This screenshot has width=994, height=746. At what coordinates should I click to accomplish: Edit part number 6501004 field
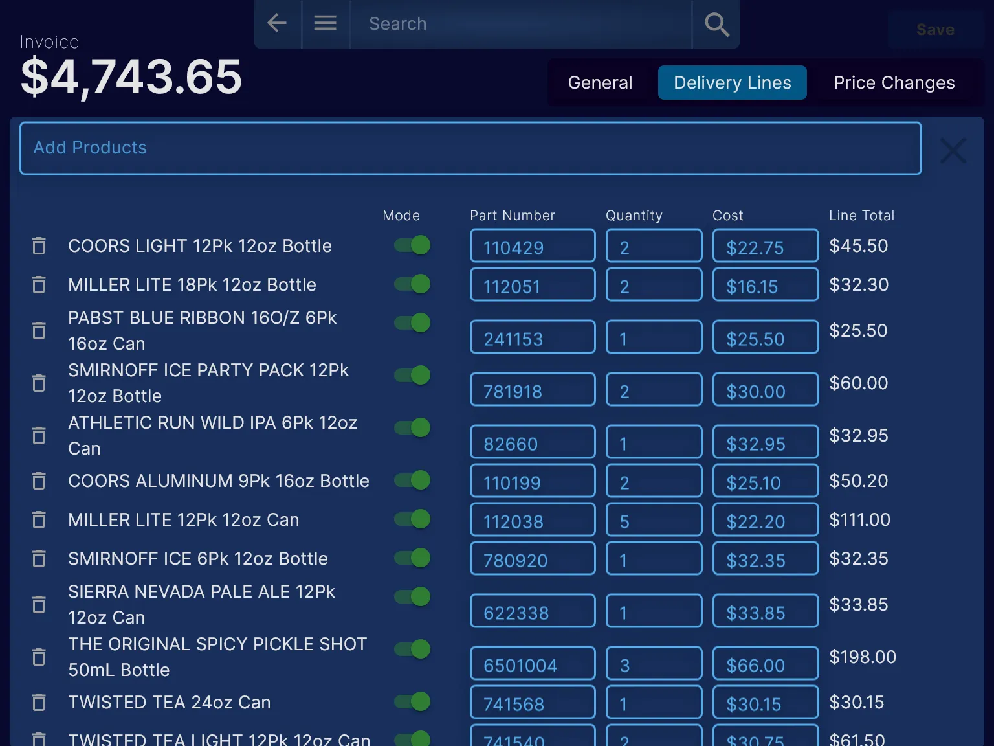[533, 664]
